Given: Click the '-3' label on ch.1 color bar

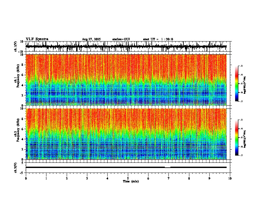Looking at the screenshot, I should pyautogui.click(x=241, y=66).
